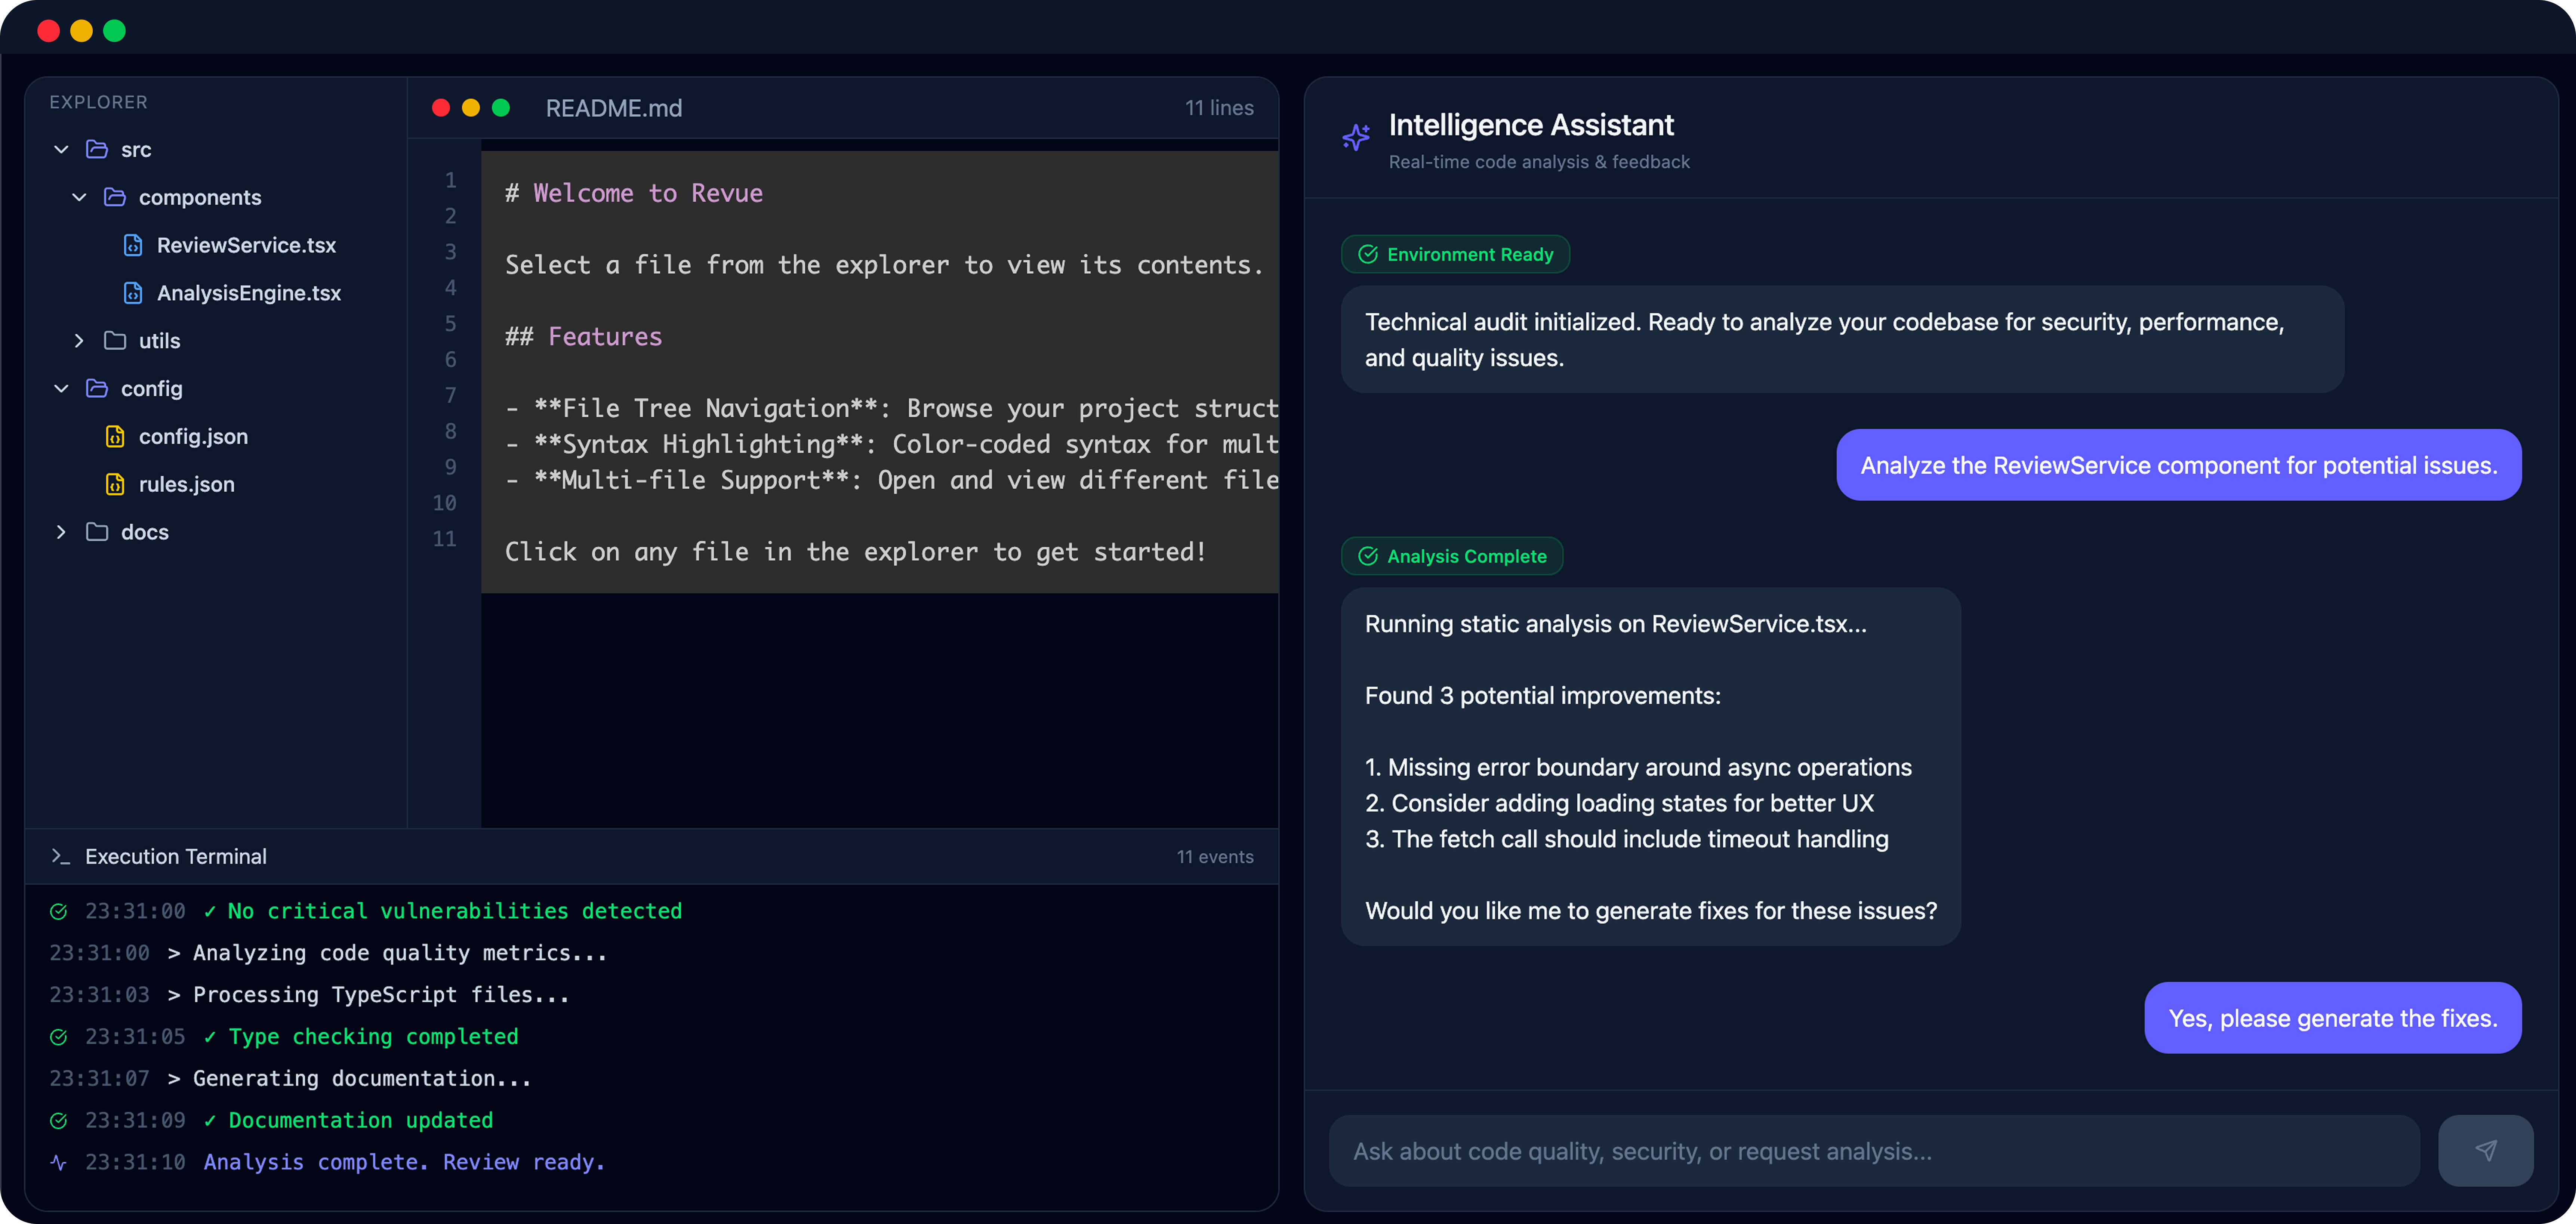
Task: Click the file icon next to rules.json
Action: pyautogui.click(x=114, y=484)
